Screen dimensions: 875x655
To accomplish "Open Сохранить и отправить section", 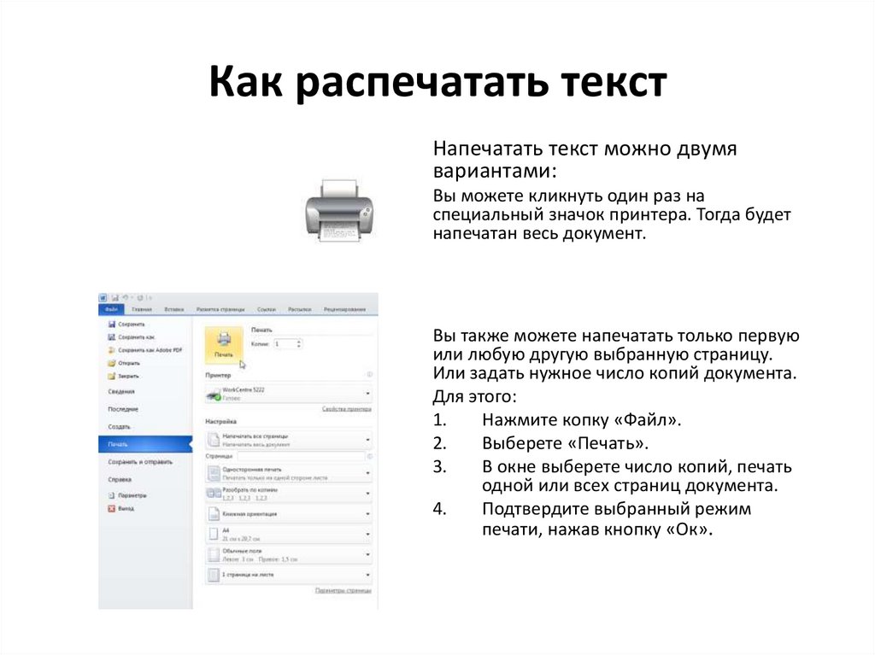I will coord(140,462).
